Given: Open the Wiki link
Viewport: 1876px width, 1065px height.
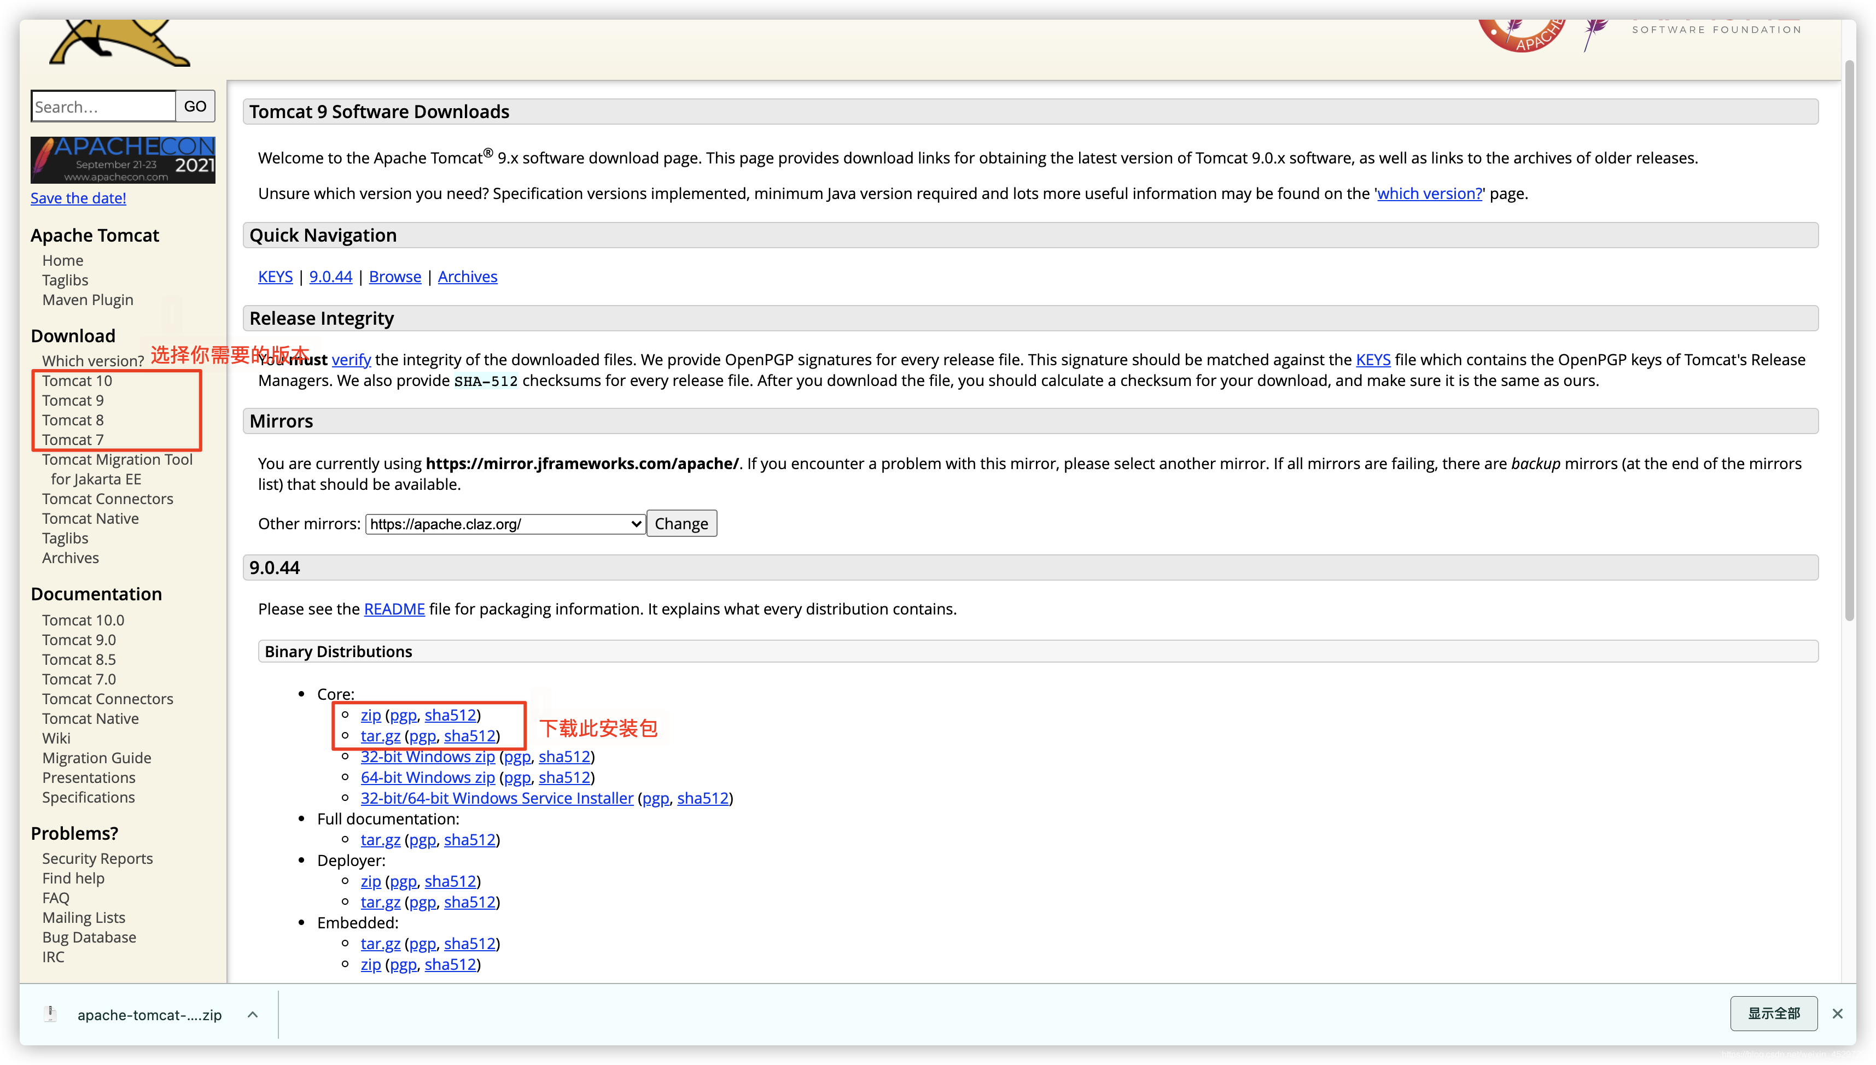Looking at the screenshot, I should pos(56,739).
